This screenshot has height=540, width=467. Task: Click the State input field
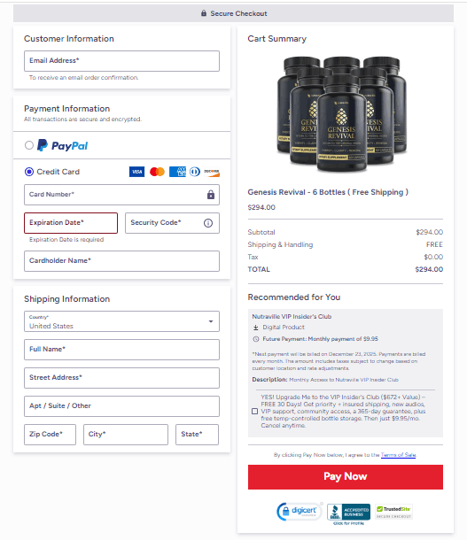click(197, 435)
